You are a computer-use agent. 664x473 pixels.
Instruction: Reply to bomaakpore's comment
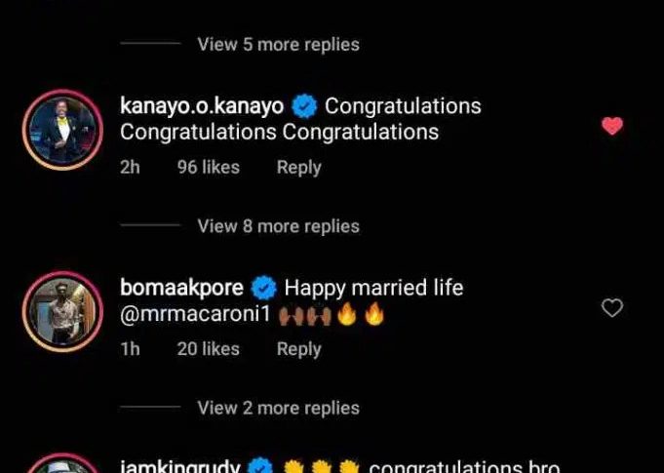[298, 349]
